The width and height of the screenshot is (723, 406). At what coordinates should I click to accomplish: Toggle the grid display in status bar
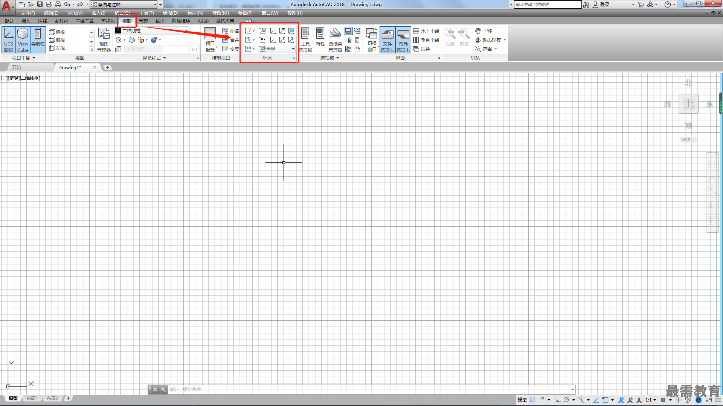(532, 400)
